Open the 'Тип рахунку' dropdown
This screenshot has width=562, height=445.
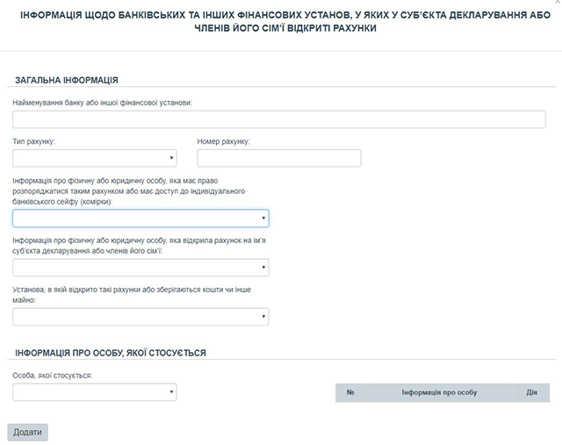tap(95, 158)
